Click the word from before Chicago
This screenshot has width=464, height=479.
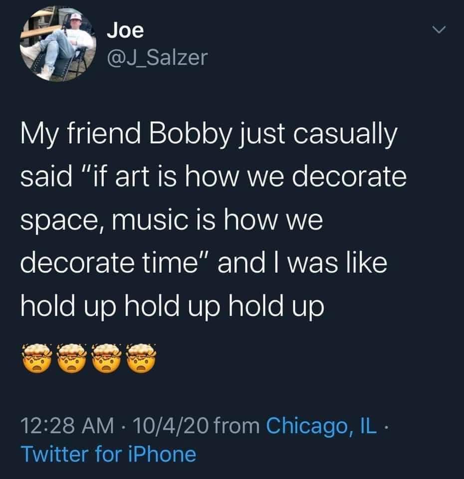(x=237, y=426)
